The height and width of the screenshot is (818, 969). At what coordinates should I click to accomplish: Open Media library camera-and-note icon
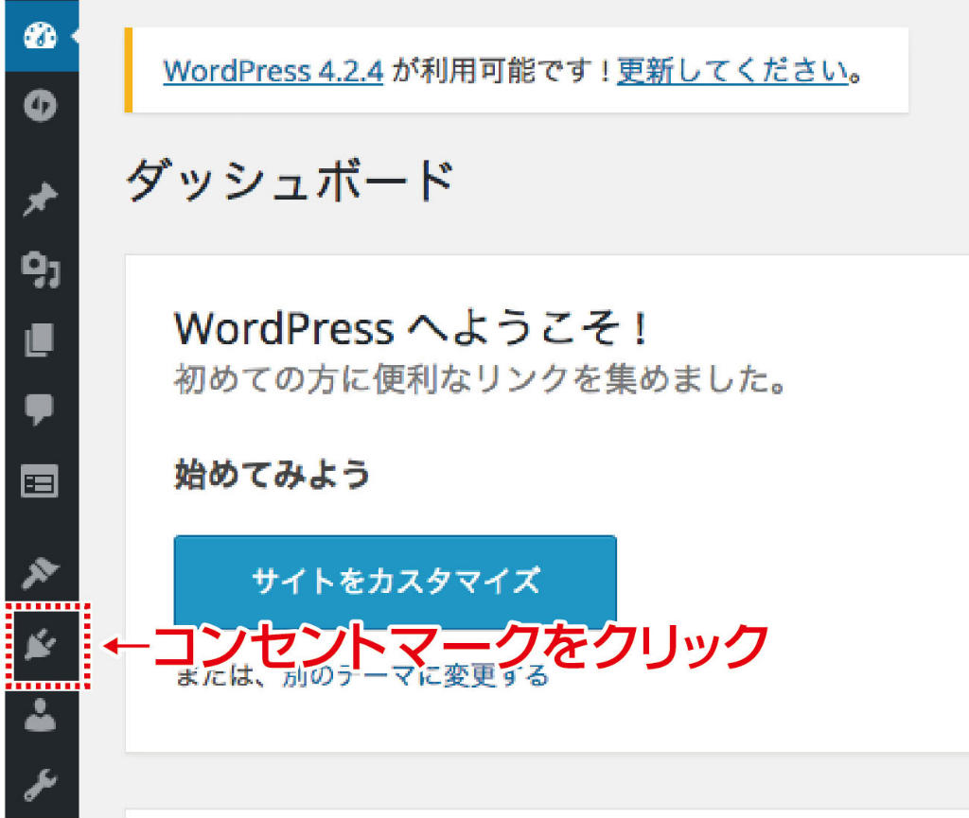pos(40,270)
